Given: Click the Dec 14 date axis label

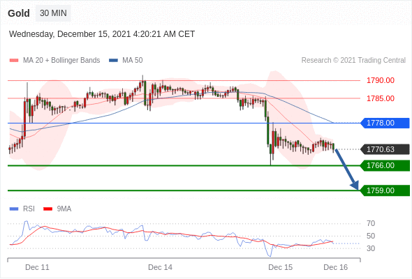Looking at the screenshot, I should pyautogui.click(x=161, y=267).
